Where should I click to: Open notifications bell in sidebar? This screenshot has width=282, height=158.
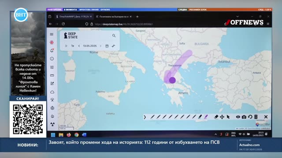[x=52, y=50]
